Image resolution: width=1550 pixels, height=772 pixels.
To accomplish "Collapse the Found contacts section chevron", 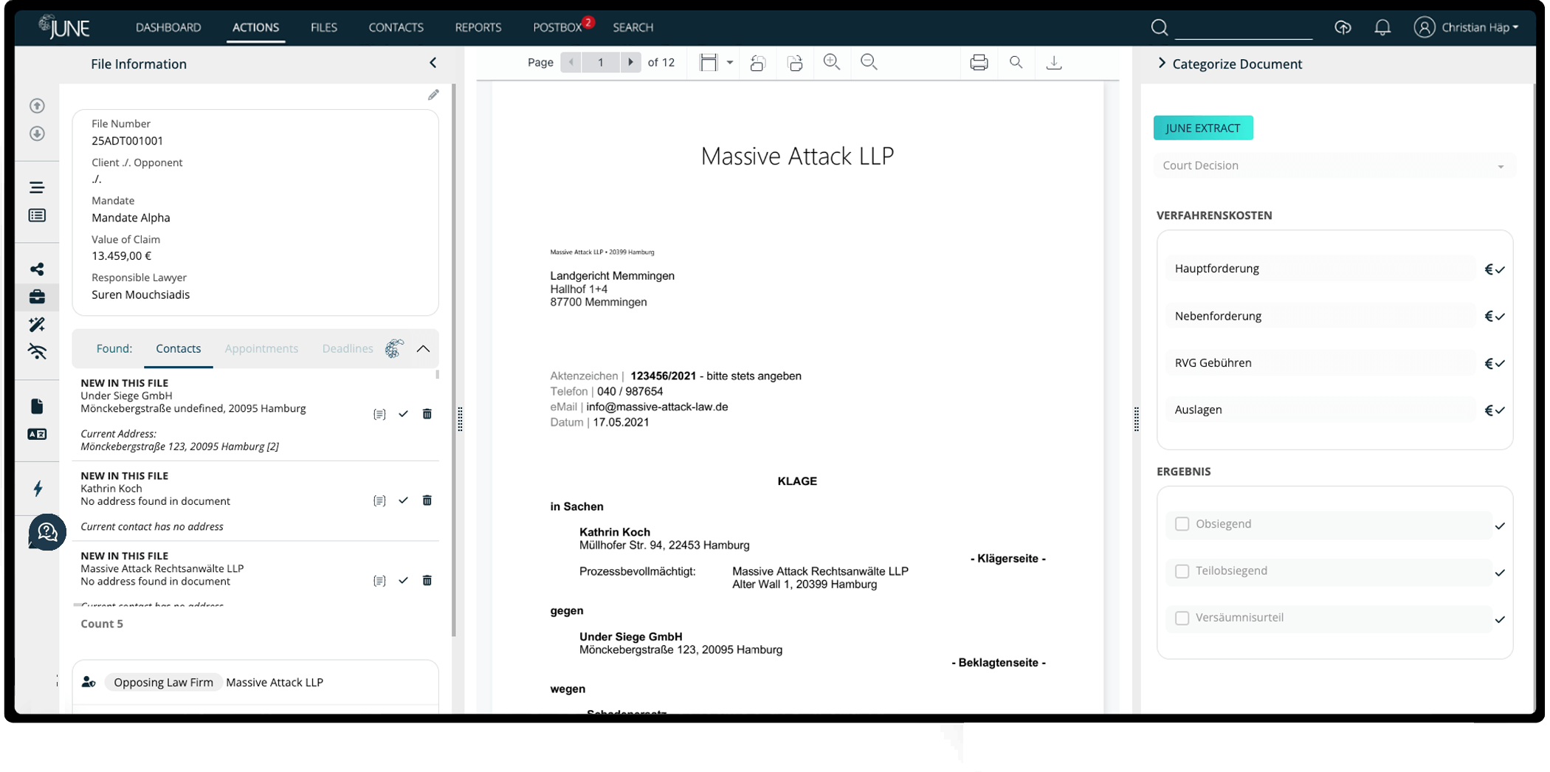I will pos(423,348).
